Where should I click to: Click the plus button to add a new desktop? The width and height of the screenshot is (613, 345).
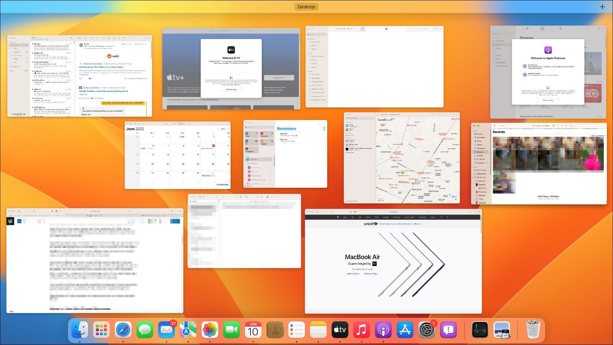(x=602, y=7)
